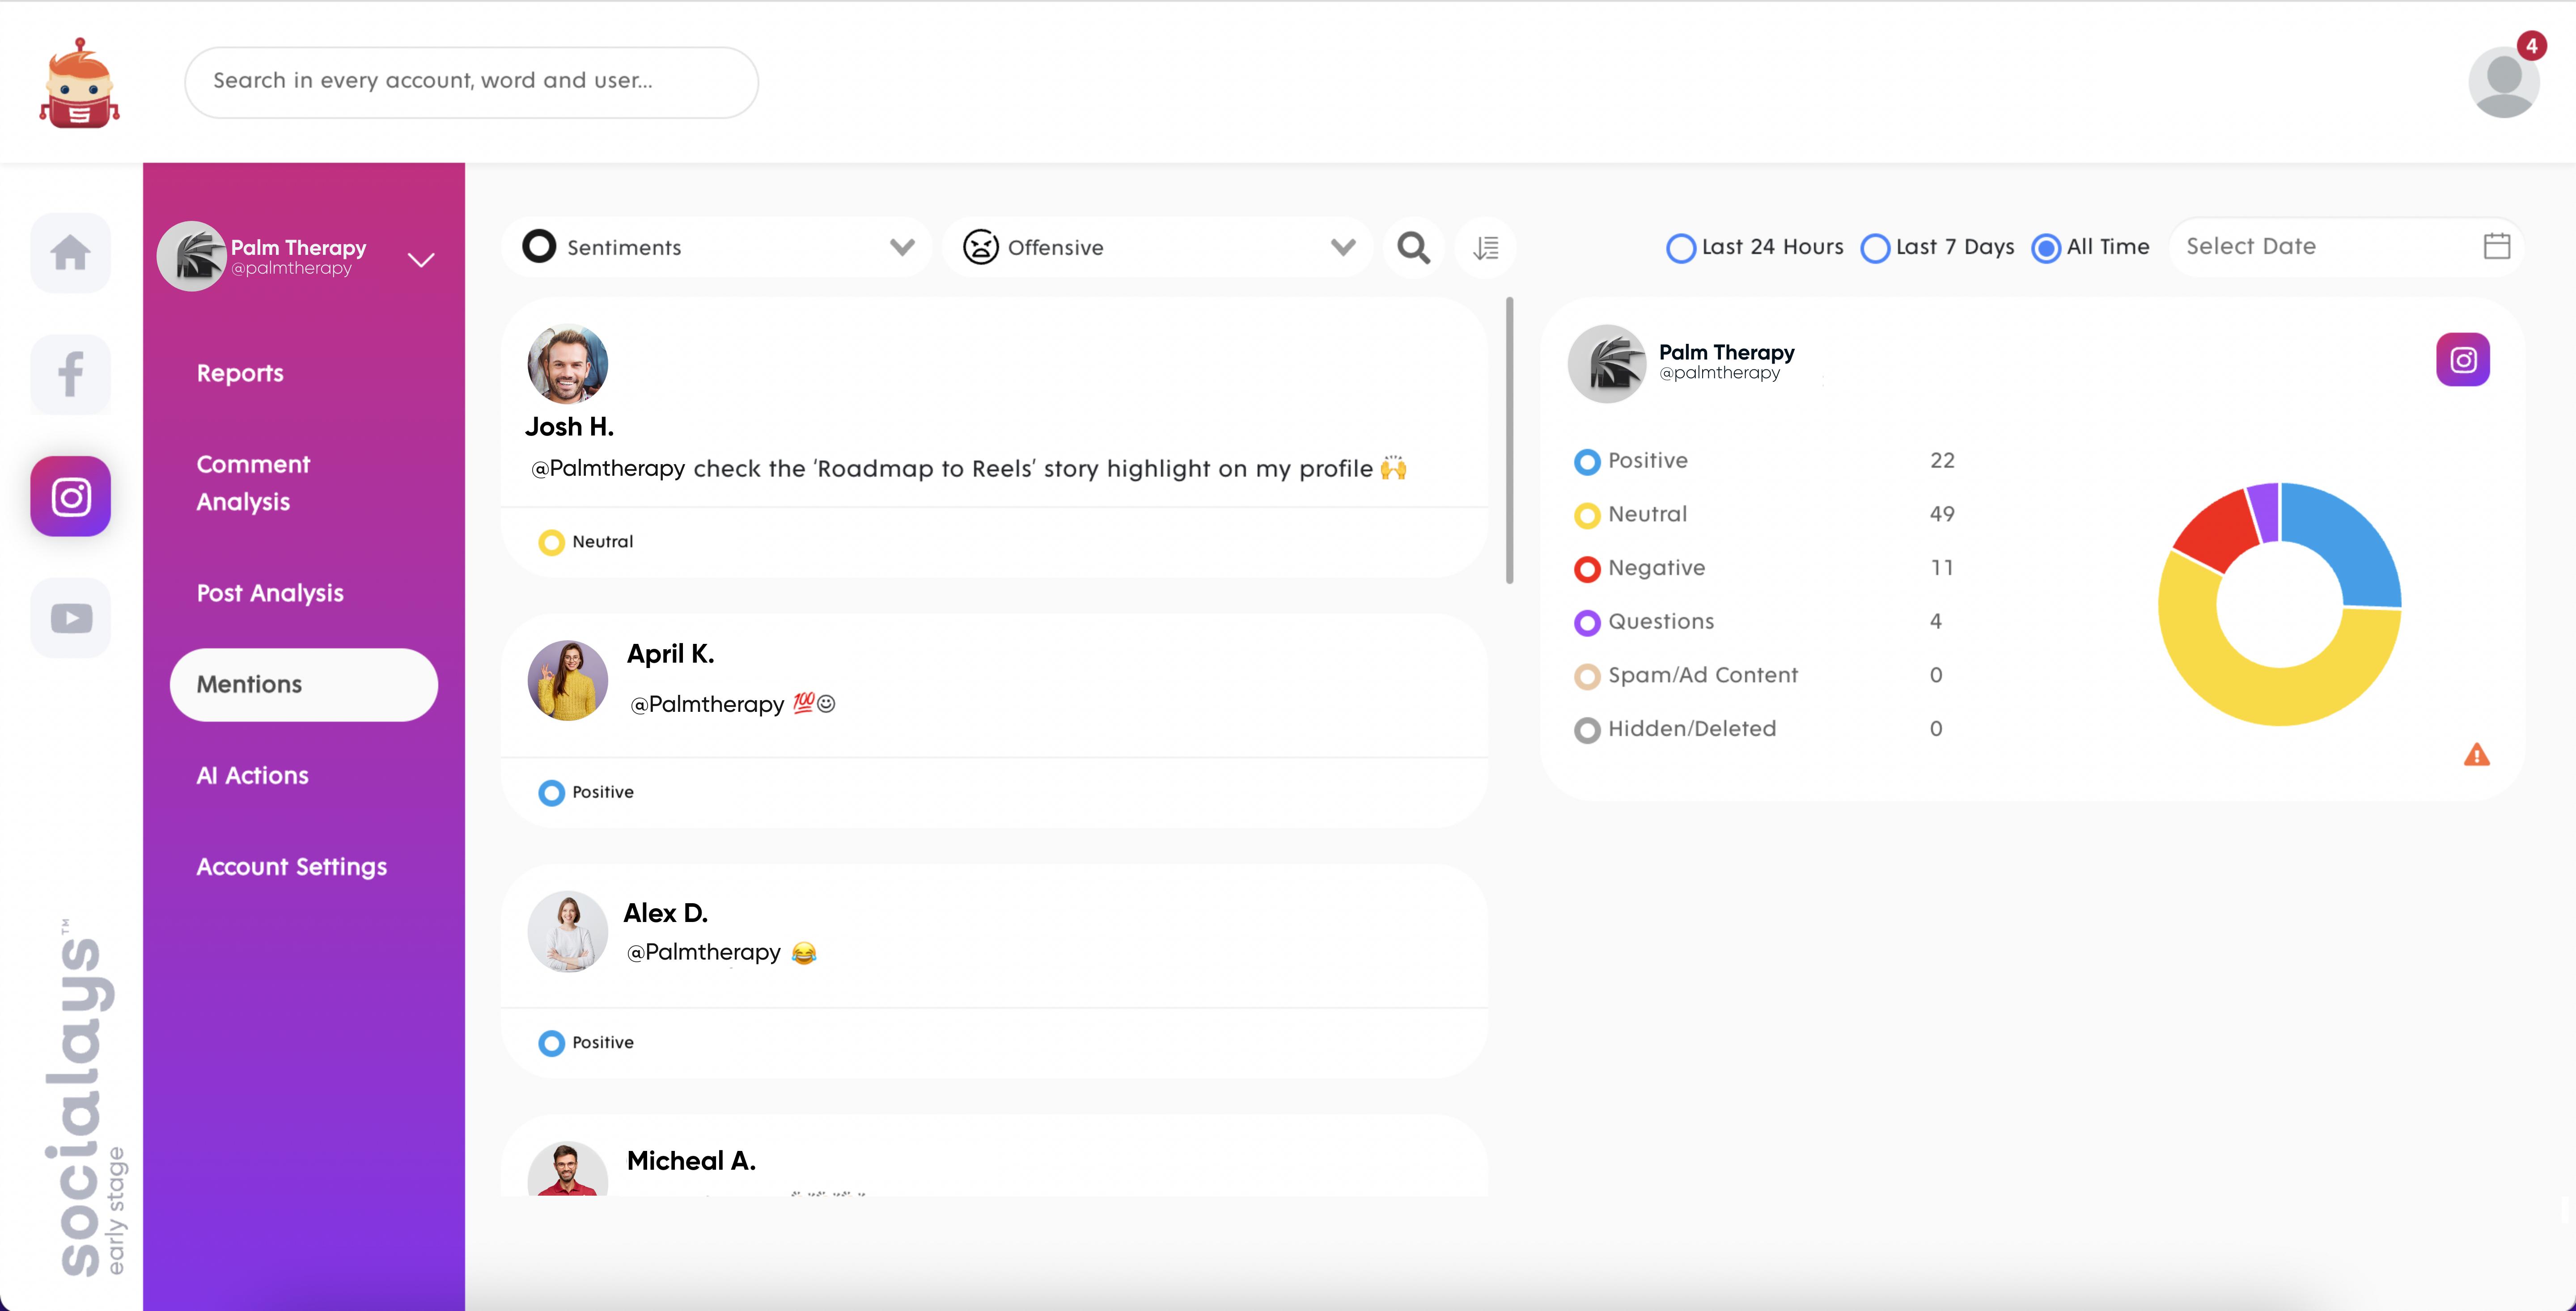Click the Negative count value 11
2576x1311 pixels.
[x=1942, y=568]
